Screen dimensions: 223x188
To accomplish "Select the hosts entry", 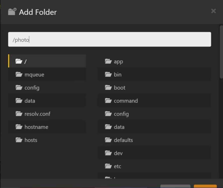I will pyautogui.click(x=47, y=140).
